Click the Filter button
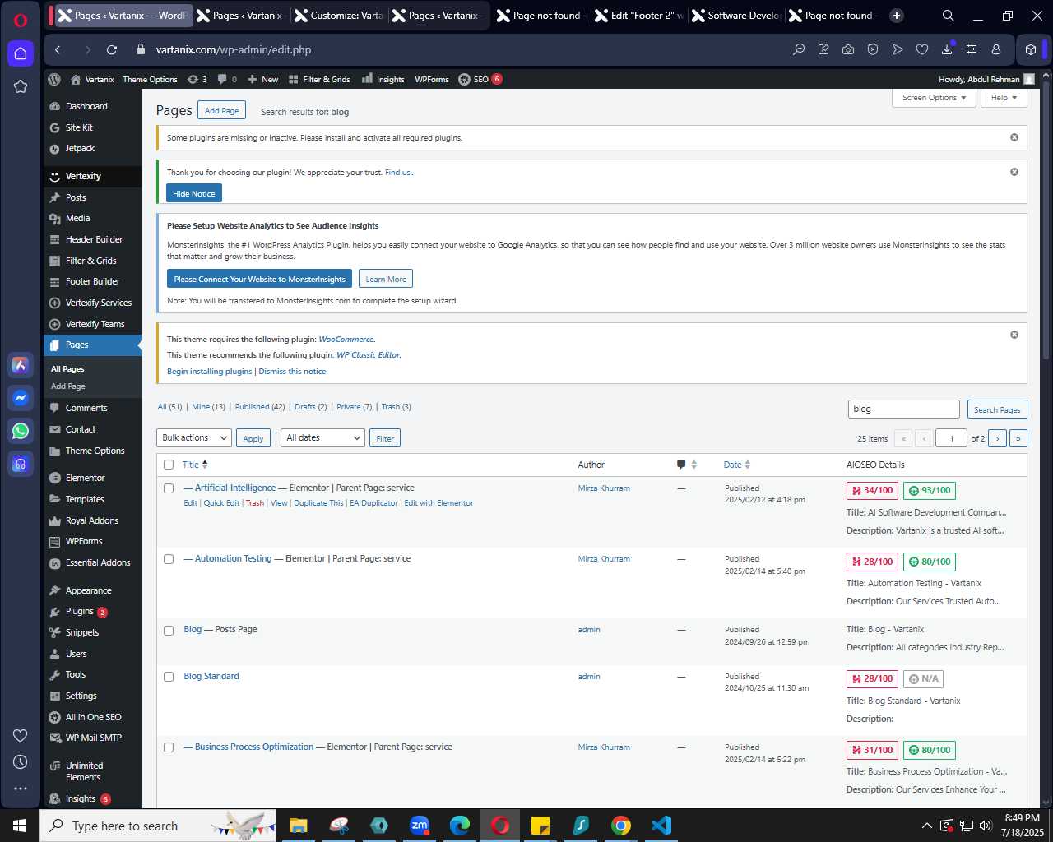This screenshot has width=1053, height=842. (385, 438)
